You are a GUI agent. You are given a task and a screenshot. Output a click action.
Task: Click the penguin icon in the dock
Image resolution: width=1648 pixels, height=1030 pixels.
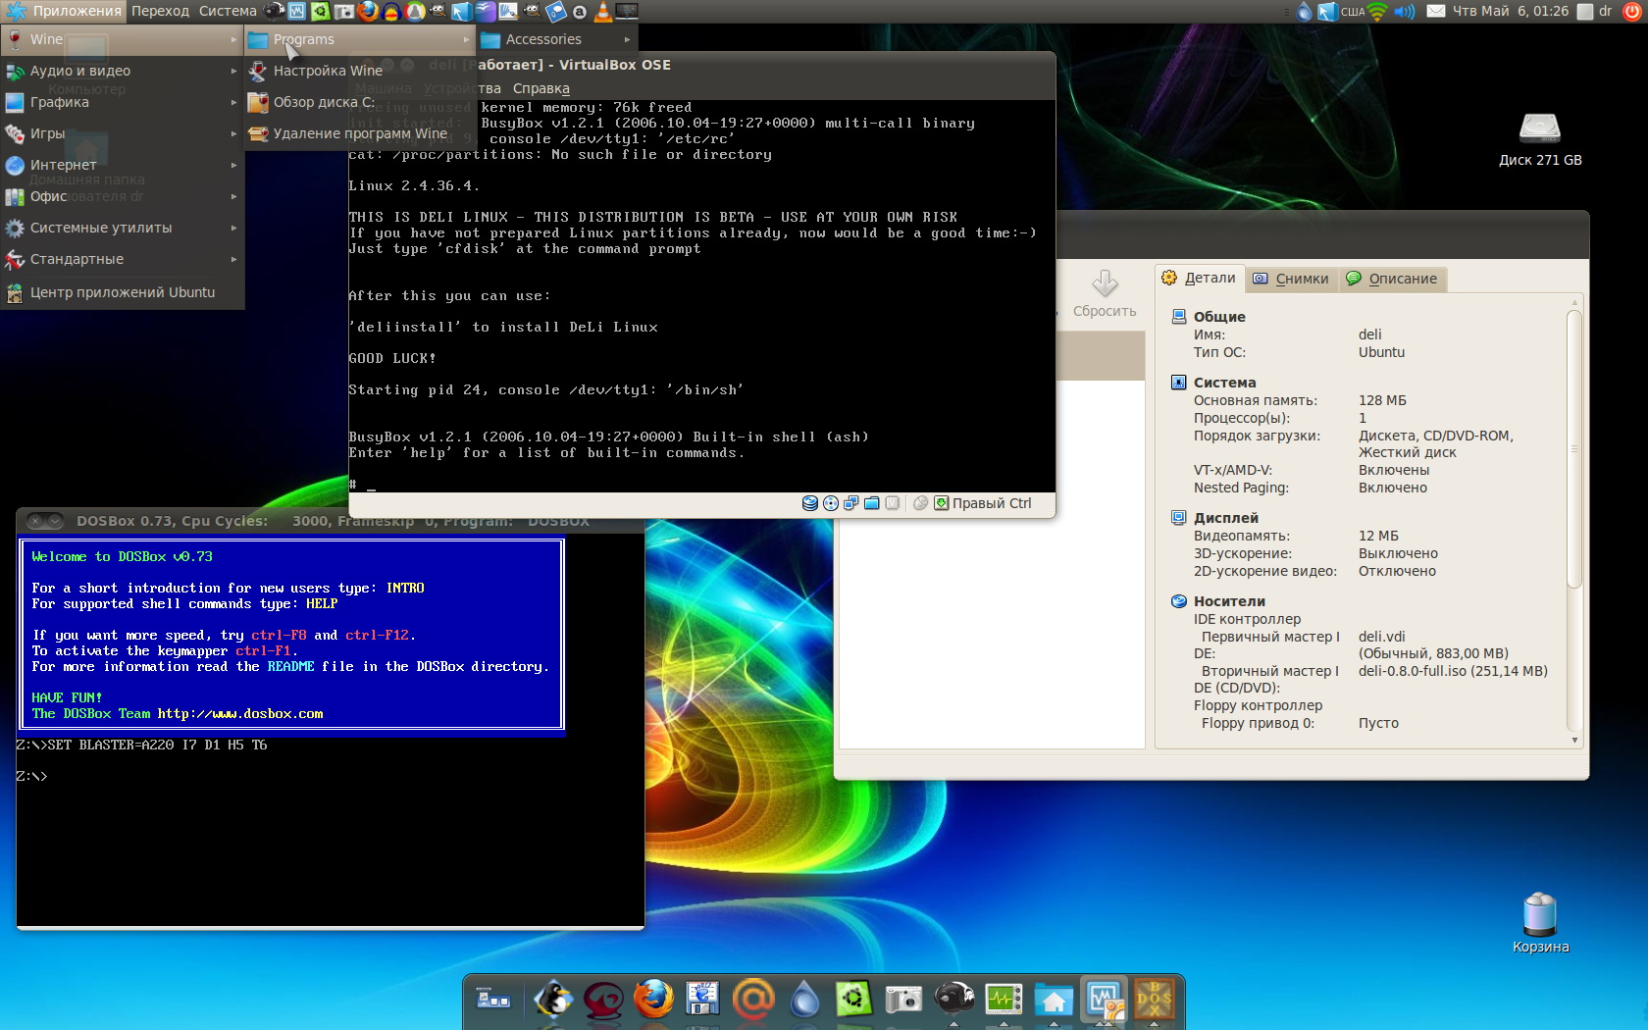pos(554,1000)
